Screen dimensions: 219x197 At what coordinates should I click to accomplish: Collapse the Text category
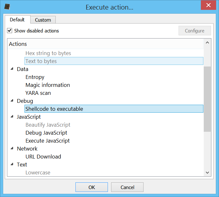point(12,164)
